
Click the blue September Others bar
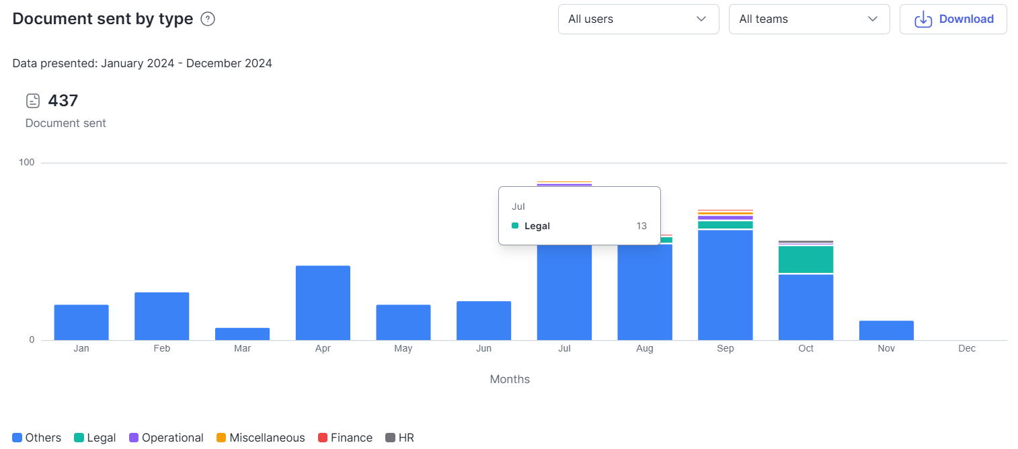[x=725, y=285]
